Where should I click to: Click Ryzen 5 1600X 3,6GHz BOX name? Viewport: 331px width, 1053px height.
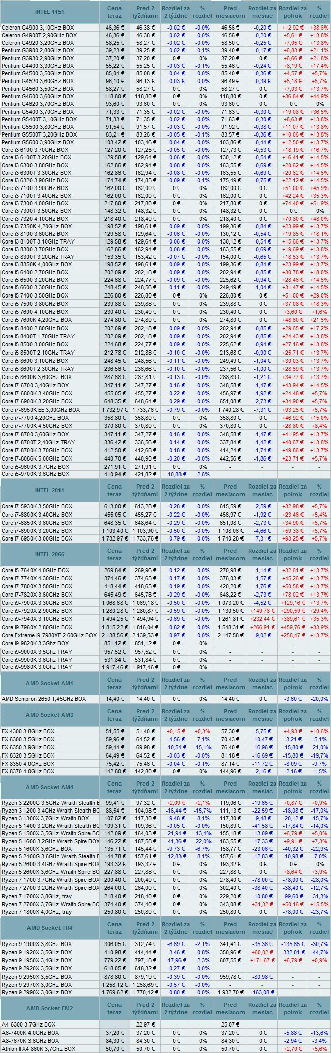click(37, 849)
